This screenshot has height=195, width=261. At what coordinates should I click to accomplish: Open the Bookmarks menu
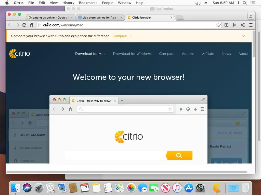click(88, 3)
